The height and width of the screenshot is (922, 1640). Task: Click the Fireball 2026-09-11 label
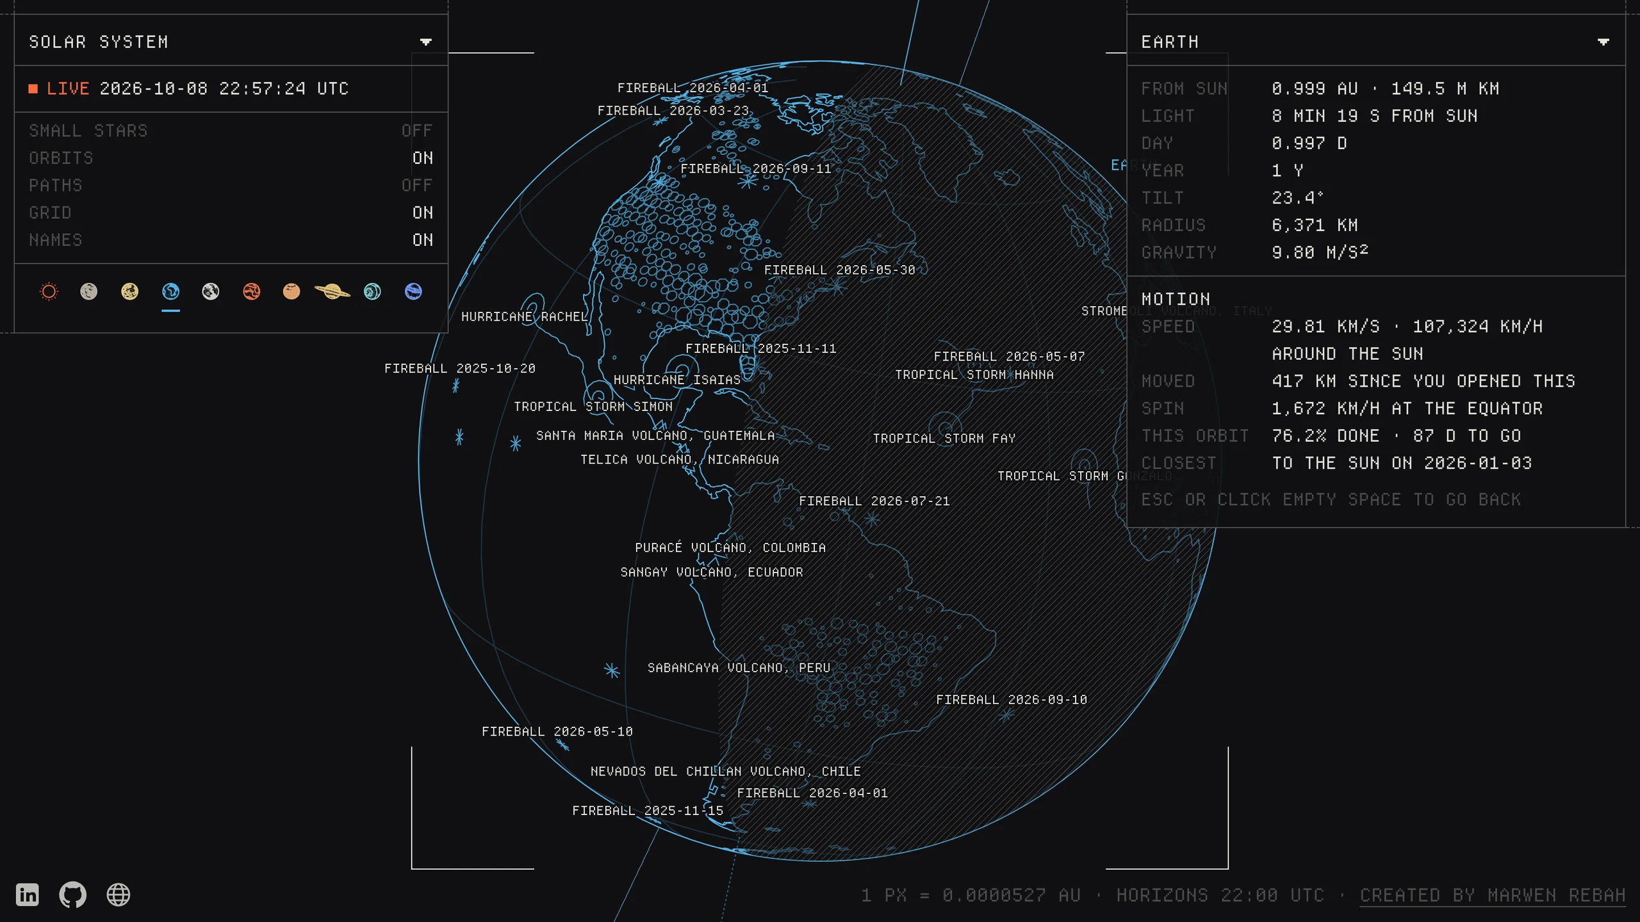coord(756,169)
